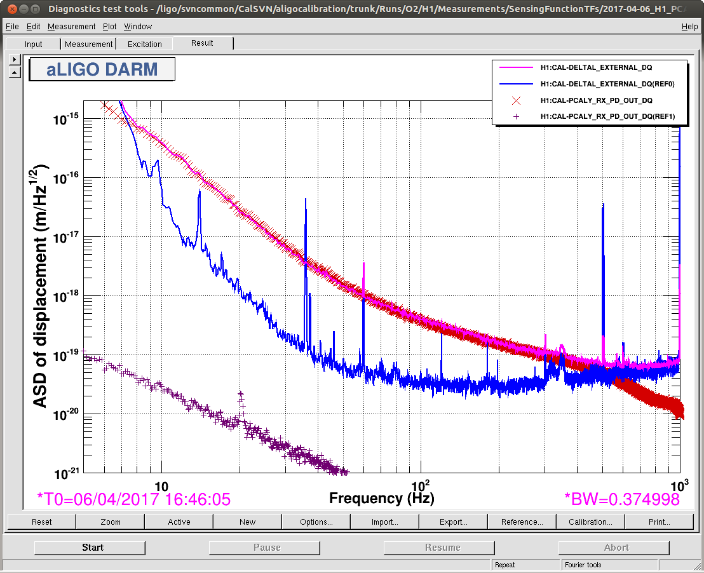Open the File menu
The width and height of the screenshot is (704, 573).
12,27
